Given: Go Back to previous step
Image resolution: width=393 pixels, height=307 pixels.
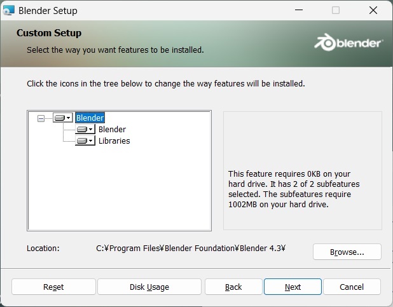Looking at the screenshot, I should point(233,287).
